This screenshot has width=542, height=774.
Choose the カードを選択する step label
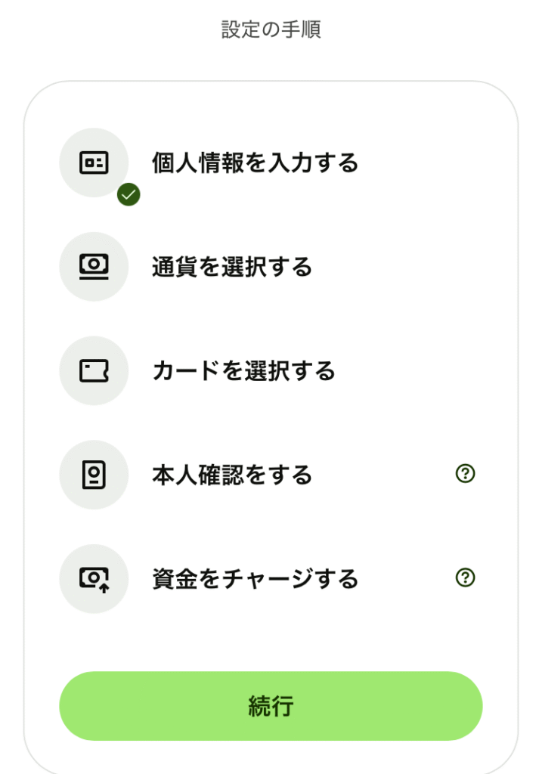click(243, 371)
